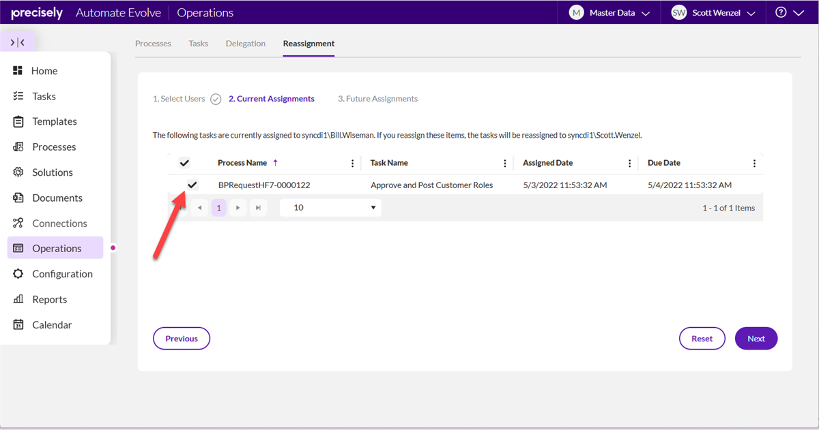Open Due Date column options menu
The image size is (819, 430).
click(754, 164)
